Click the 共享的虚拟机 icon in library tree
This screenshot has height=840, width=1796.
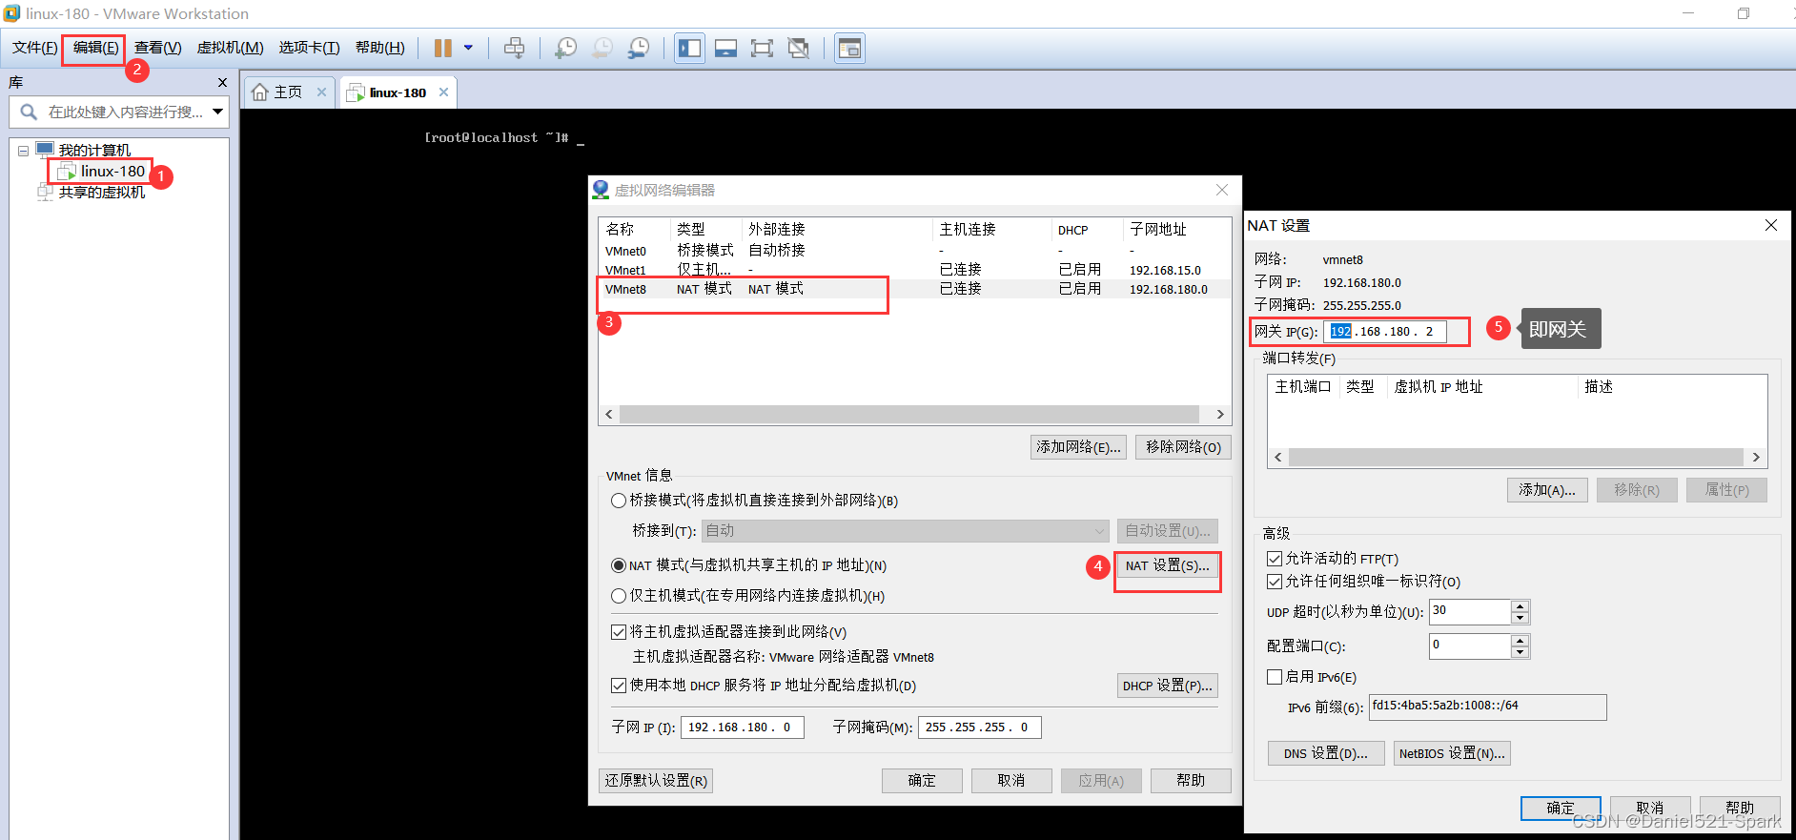pos(45,192)
